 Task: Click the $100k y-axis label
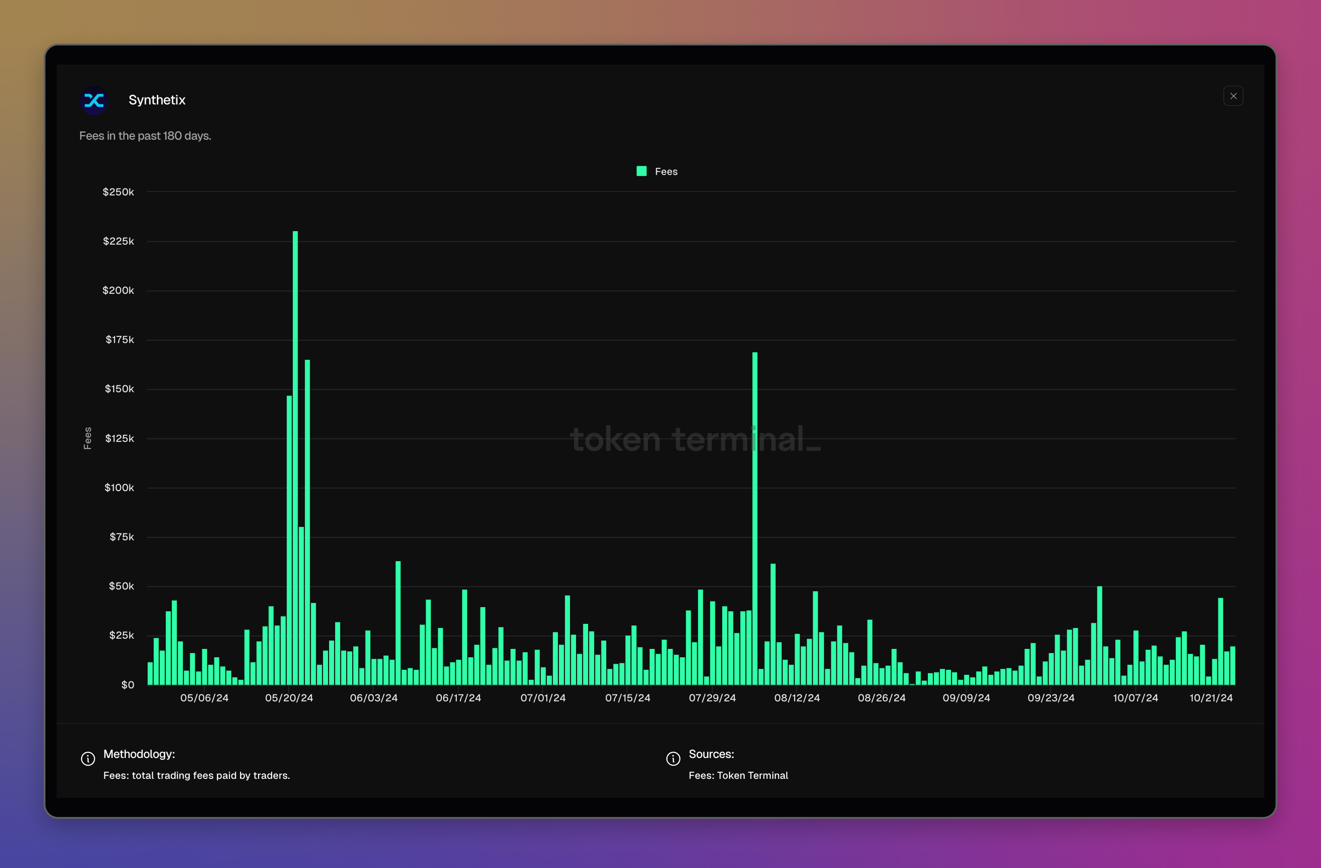[119, 487]
